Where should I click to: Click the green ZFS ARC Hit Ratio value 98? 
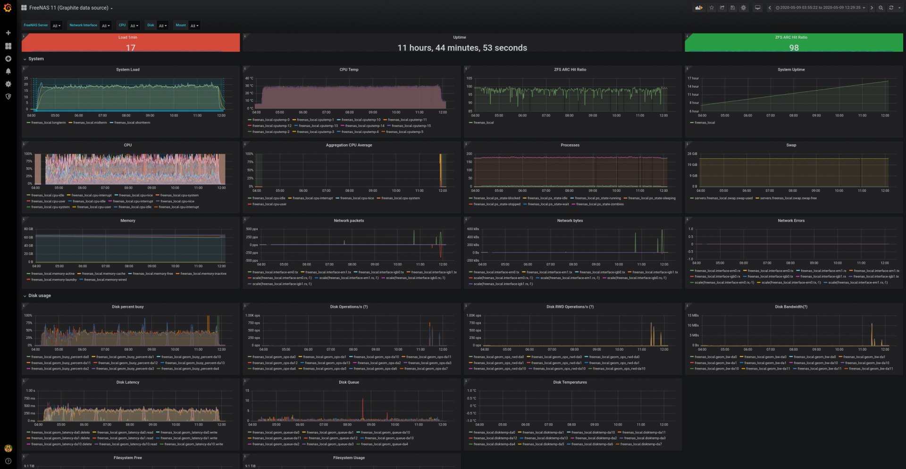tap(794, 48)
